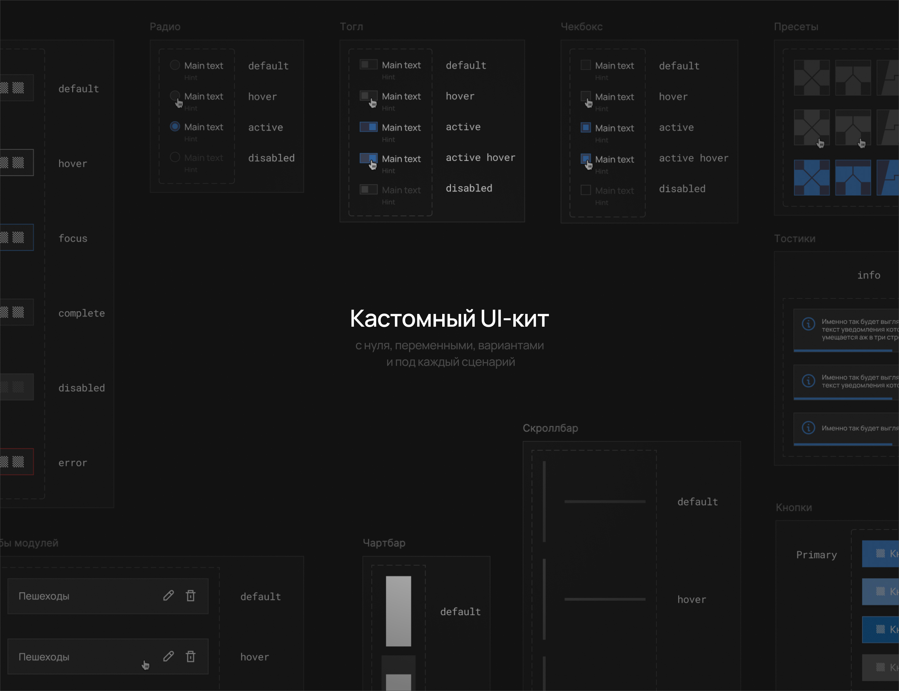Tick the default checkbox in Чекбокс

point(586,65)
